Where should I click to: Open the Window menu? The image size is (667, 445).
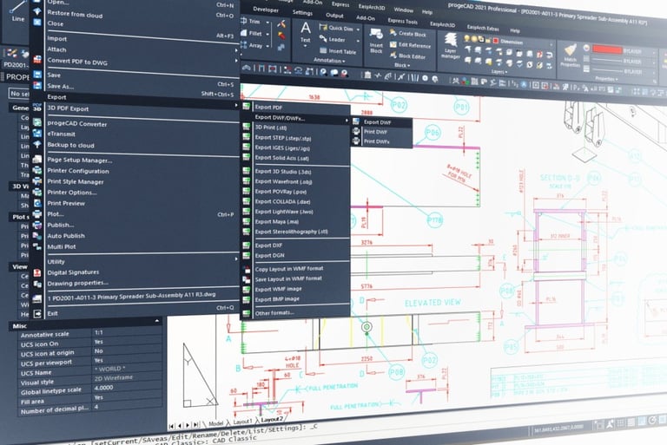[x=403, y=10]
